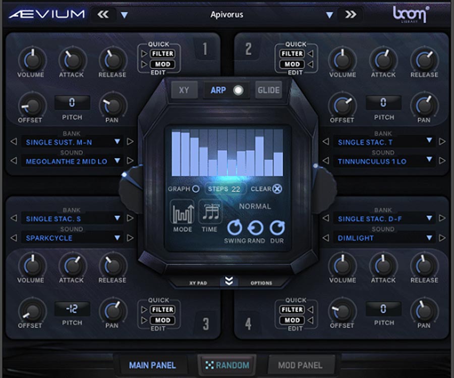Viewport: 454px width, 378px height.
Task: Previous sound arrow left of MEGOLANTHE 2 MID LO
Action: [14, 160]
